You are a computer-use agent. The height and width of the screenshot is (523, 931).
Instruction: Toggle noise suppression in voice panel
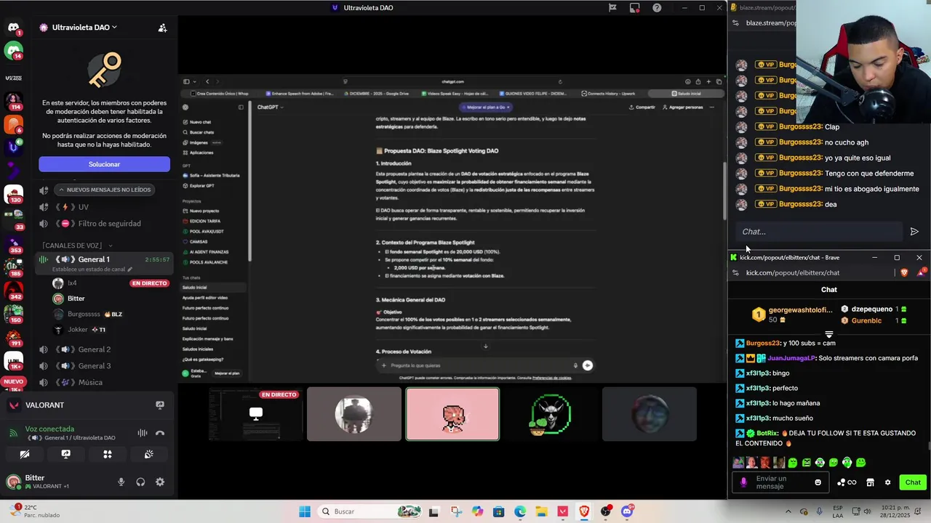pyautogui.click(x=143, y=433)
